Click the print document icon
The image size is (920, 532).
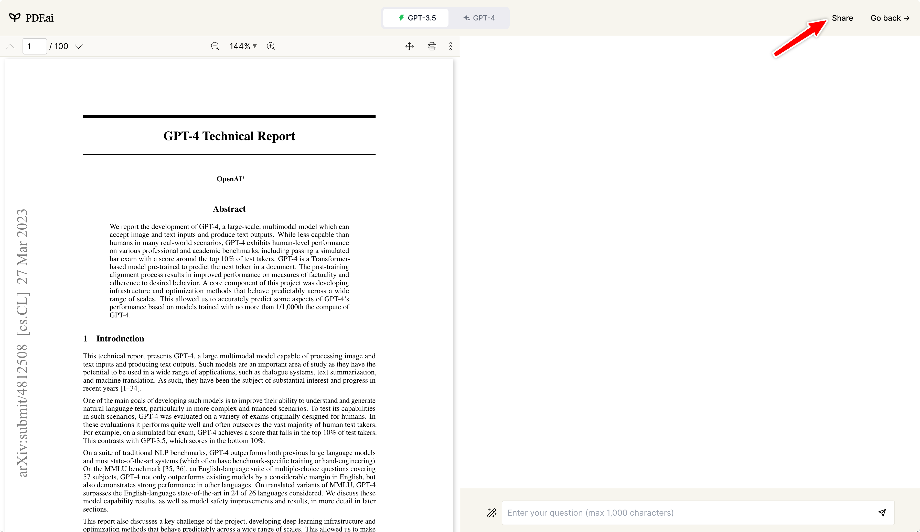(432, 46)
